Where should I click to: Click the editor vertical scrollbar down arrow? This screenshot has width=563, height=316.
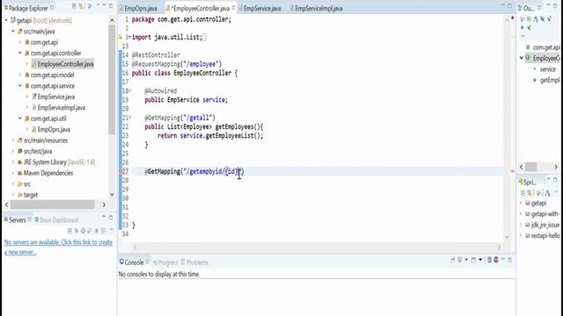508,236
